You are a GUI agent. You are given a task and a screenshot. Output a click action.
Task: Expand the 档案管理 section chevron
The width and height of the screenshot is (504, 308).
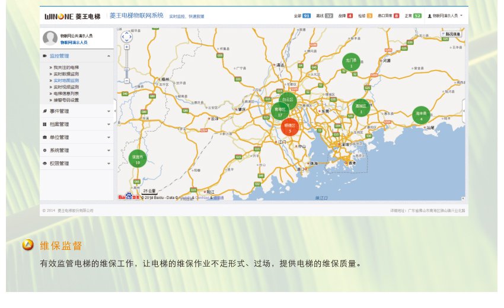[x=109, y=124]
